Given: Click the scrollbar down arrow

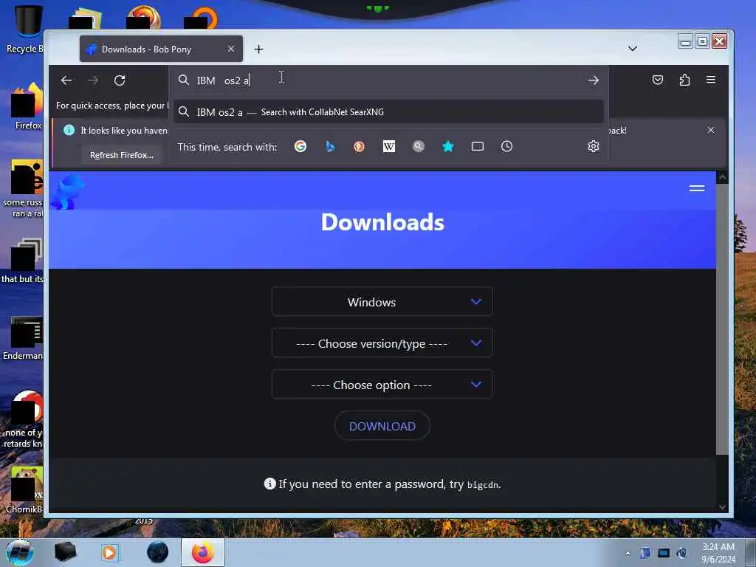Looking at the screenshot, I should (x=722, y=506).
